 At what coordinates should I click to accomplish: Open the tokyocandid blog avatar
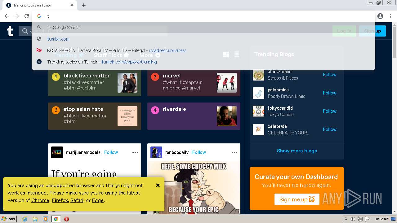(x=258, y=111)
